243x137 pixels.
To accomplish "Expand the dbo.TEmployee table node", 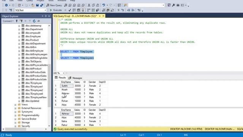I will [x=19, y=83].
